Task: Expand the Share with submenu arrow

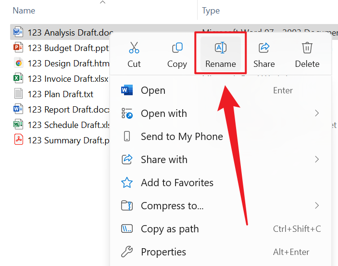Action: pyautogui.click(x=317, y=160)
